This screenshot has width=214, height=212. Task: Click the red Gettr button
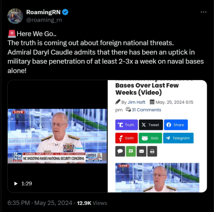tap(126, 138)
